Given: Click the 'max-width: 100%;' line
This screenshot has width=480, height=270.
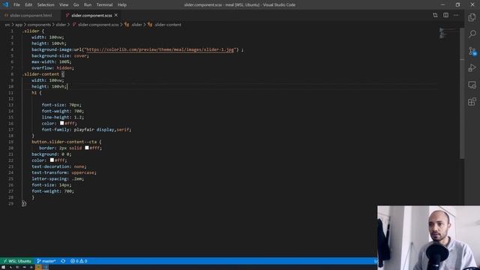Looking at the screenshot, I should tap(52, 61).
